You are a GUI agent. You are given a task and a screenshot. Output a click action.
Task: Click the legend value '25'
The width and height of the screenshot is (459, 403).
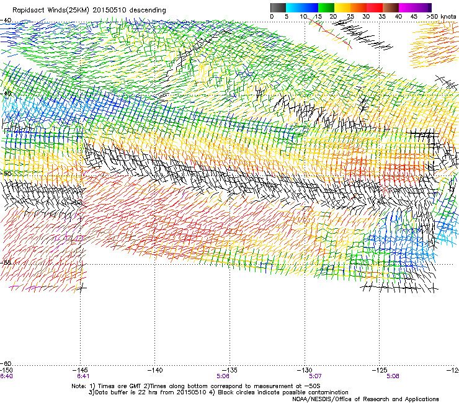click(x=350, y=17)
